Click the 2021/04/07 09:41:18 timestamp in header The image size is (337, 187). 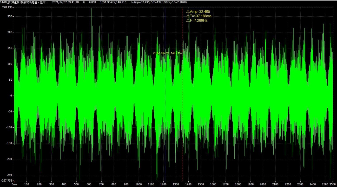pyautogui.click(x=65, y=2)
